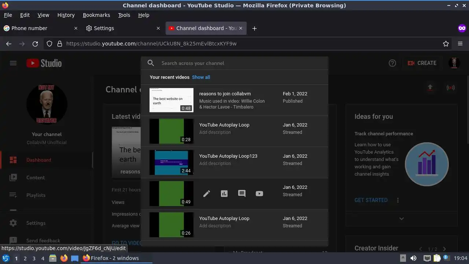Open the 2:44 video thumbnail
The width and height of the screenshot is (469, 264).
click(x=171, y=162)
